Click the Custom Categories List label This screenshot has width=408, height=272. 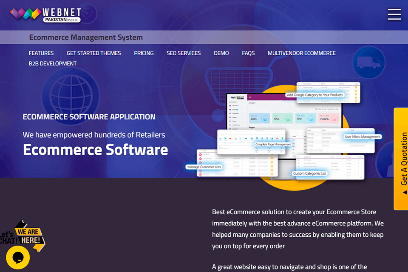[x=310, y=173]
